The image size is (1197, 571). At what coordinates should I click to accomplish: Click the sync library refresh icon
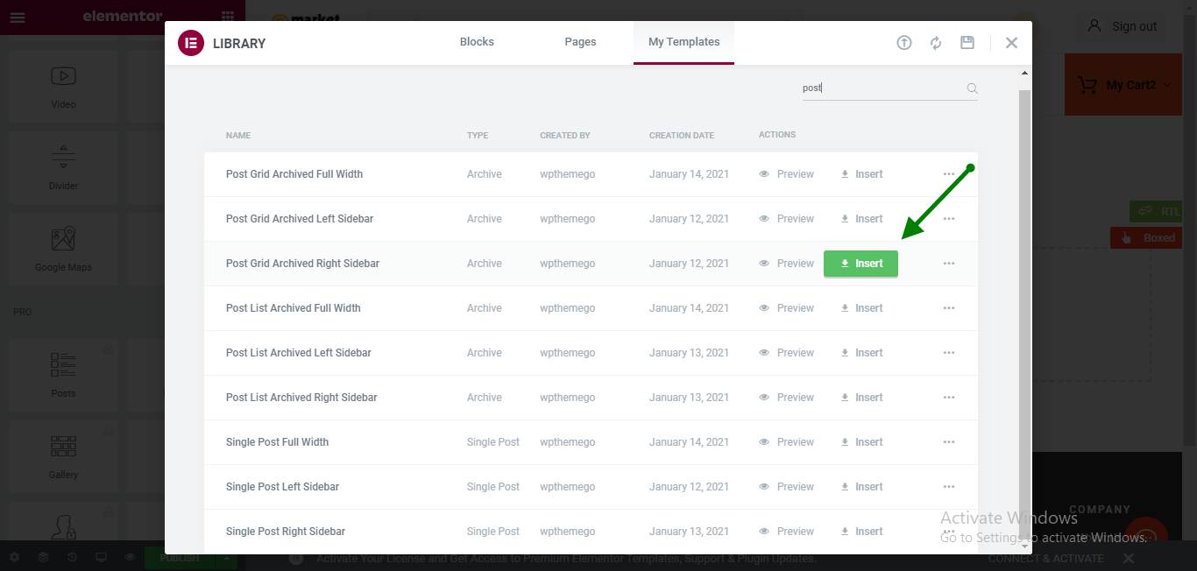pos(936,43)
